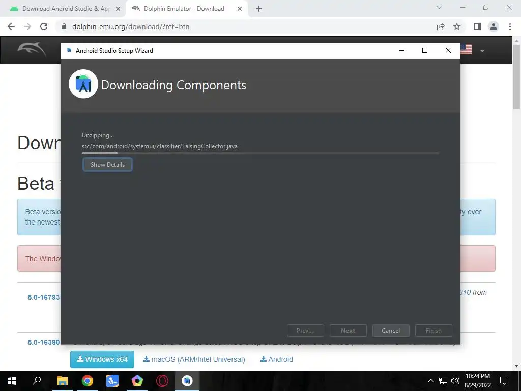Image resolution: width=521 pixels, height=391 pixels.
Task: Toggle Chrome's side panel
Action: [477, 26]
